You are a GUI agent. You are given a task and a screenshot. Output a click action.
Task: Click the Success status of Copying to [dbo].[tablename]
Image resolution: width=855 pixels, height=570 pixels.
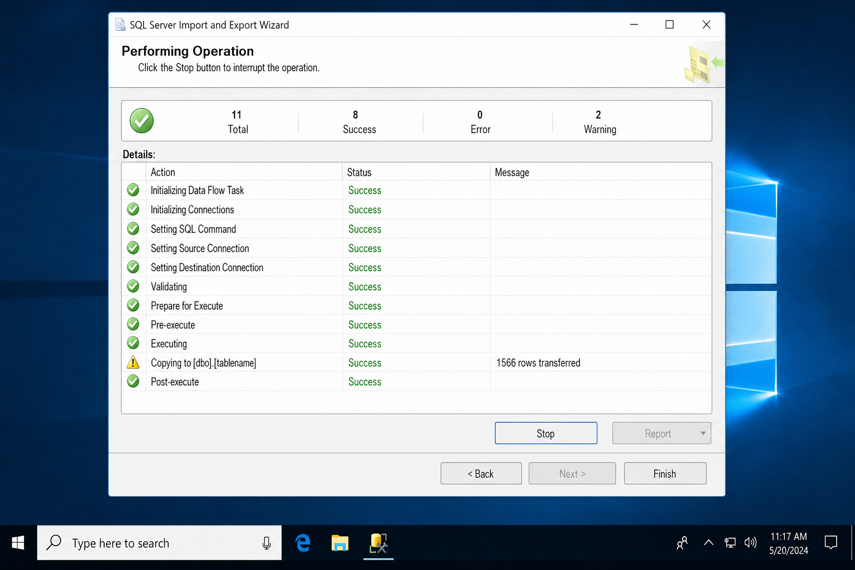(x=365, y=363)
